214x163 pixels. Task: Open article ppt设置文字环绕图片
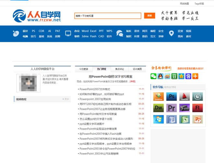(92, 124)
